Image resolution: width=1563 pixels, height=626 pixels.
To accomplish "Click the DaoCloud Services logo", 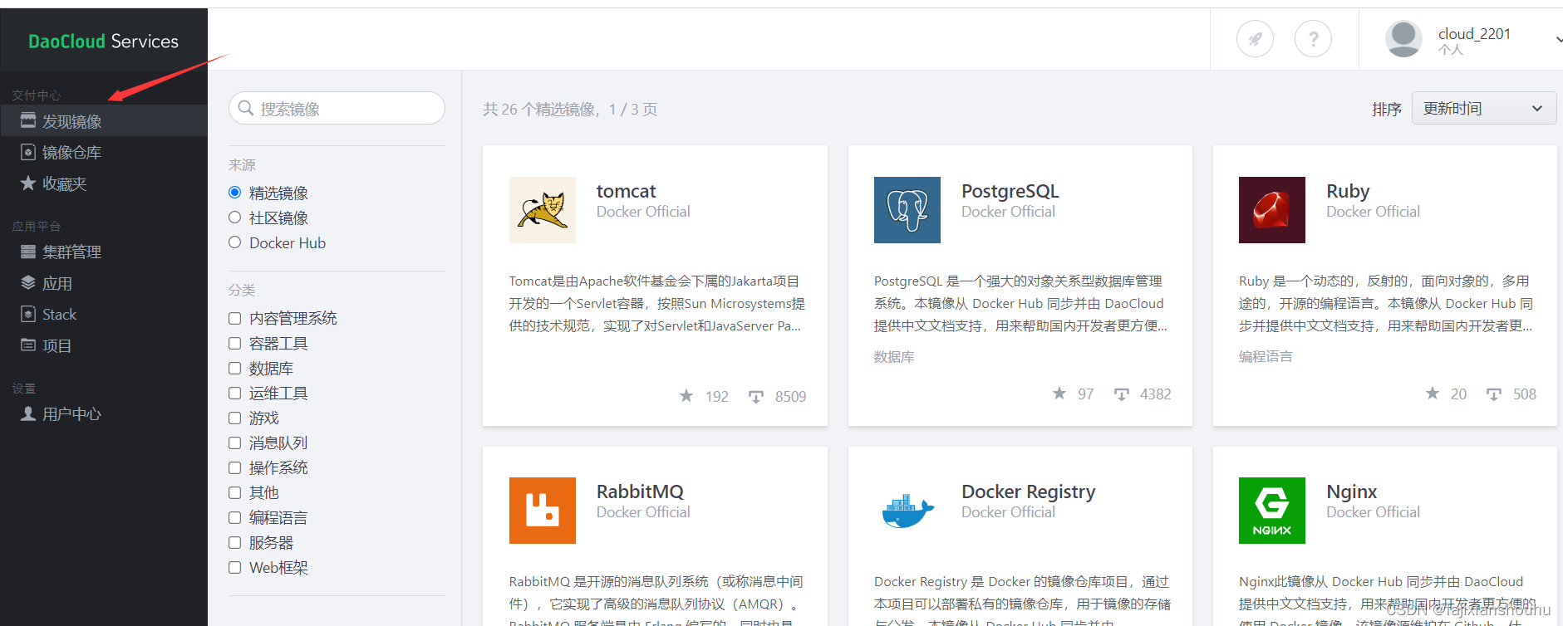I will tap(103, 41).
